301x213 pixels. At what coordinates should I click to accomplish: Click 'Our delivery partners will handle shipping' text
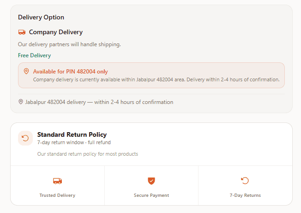click(69, 44)
